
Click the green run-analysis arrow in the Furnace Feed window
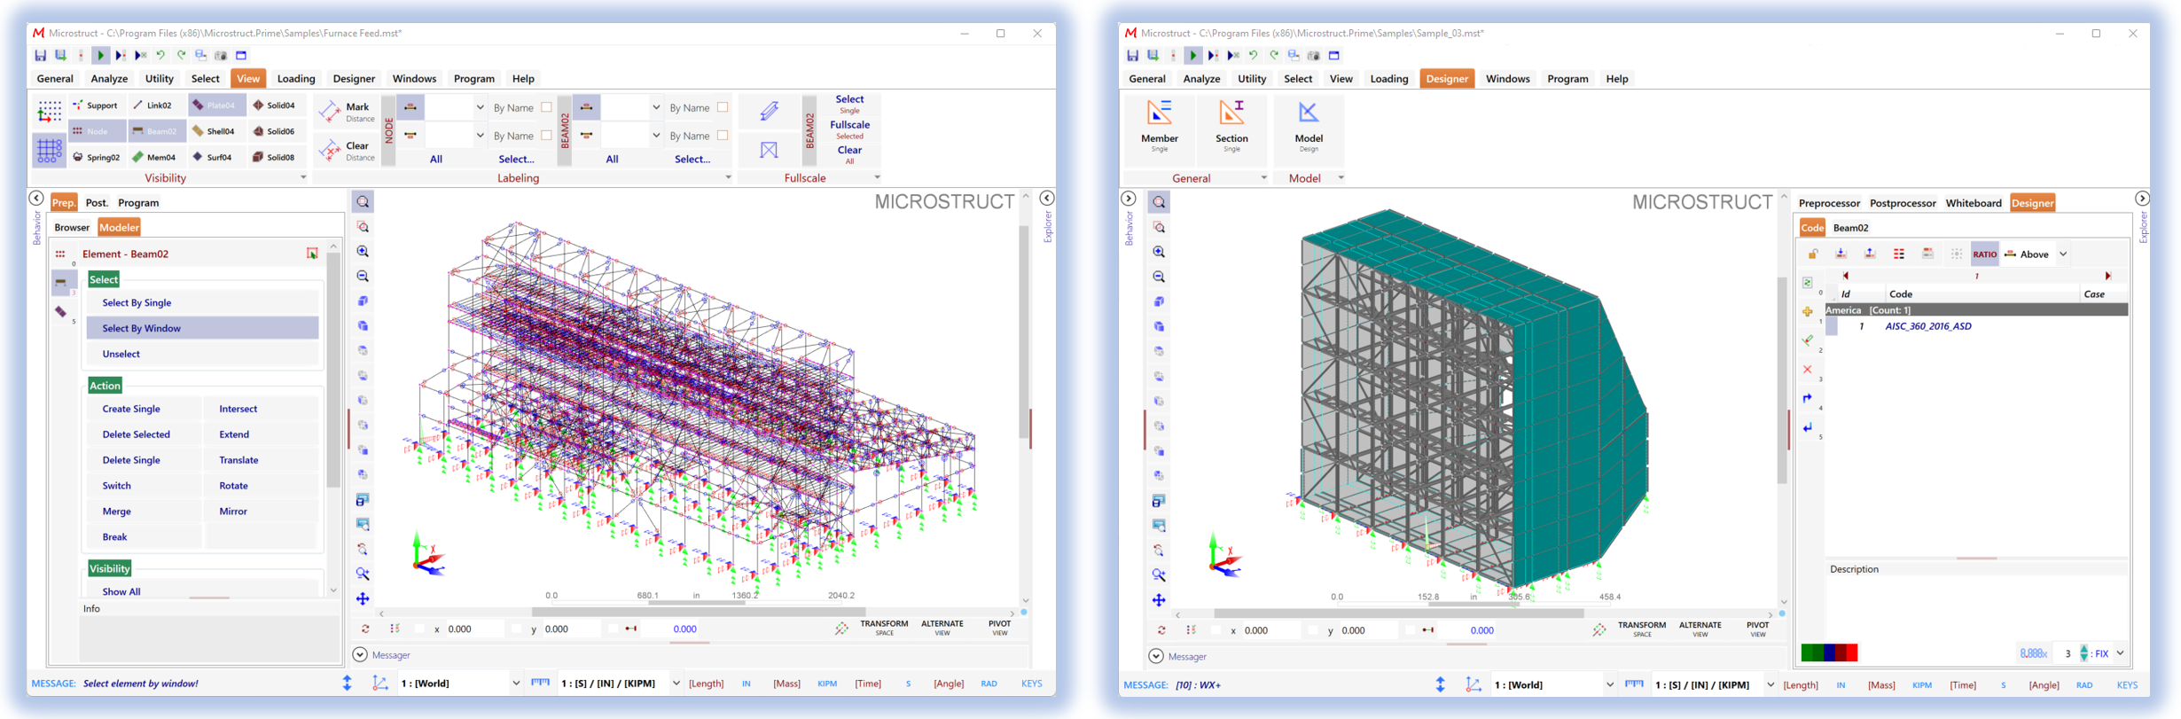(100, 55)
